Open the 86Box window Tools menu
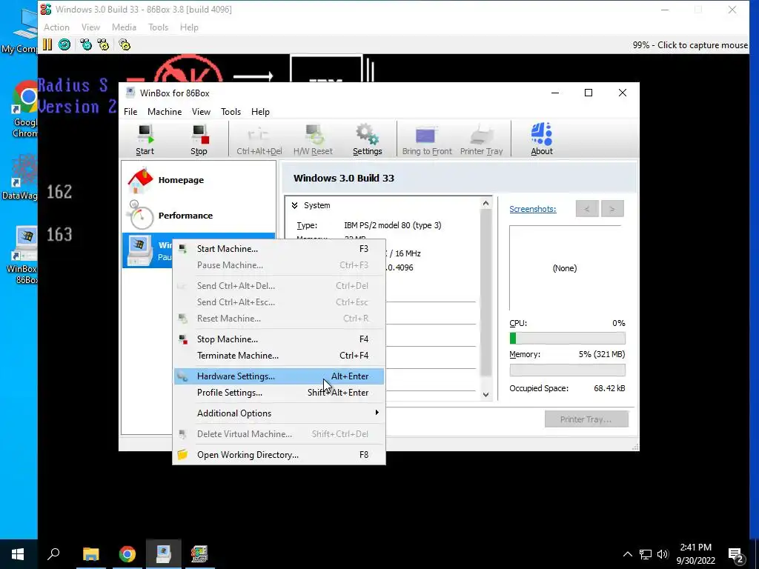The image size is (759, 569). point(159,27)
